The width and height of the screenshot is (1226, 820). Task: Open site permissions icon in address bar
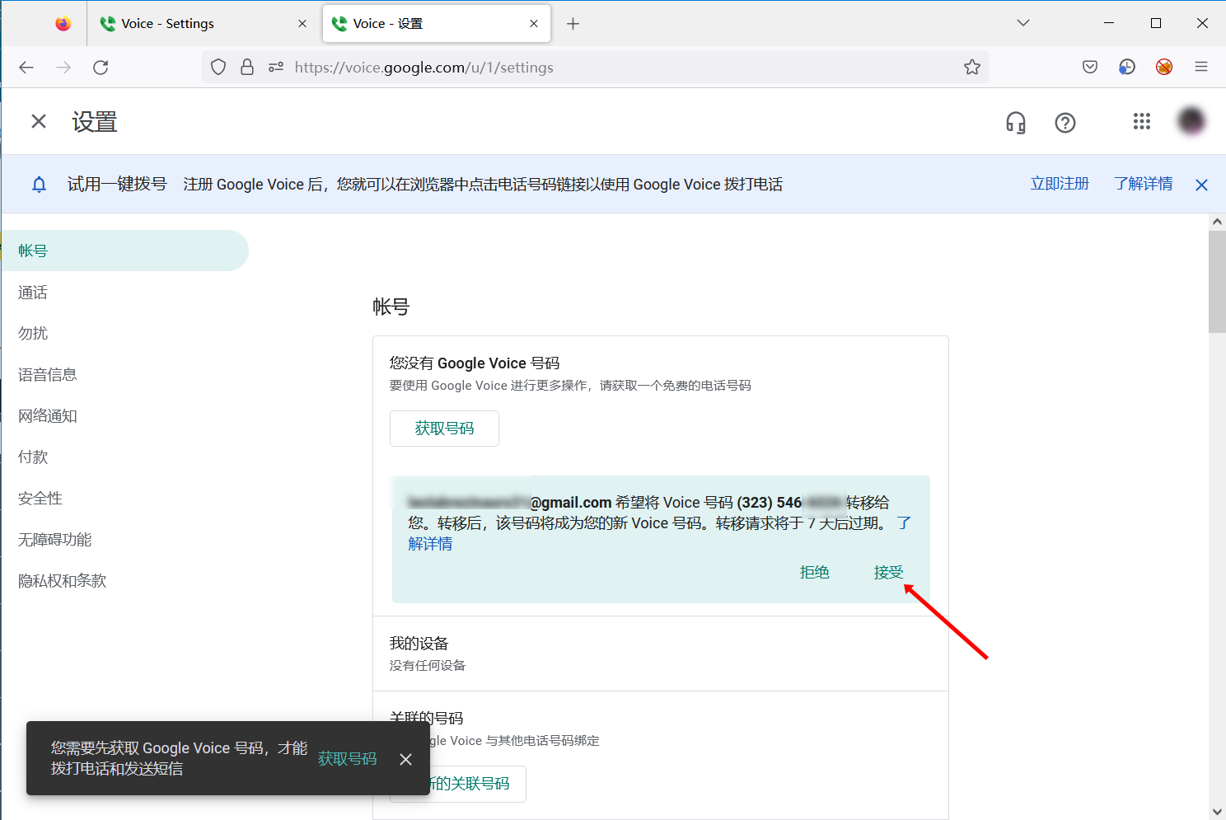tap(276, 68)
